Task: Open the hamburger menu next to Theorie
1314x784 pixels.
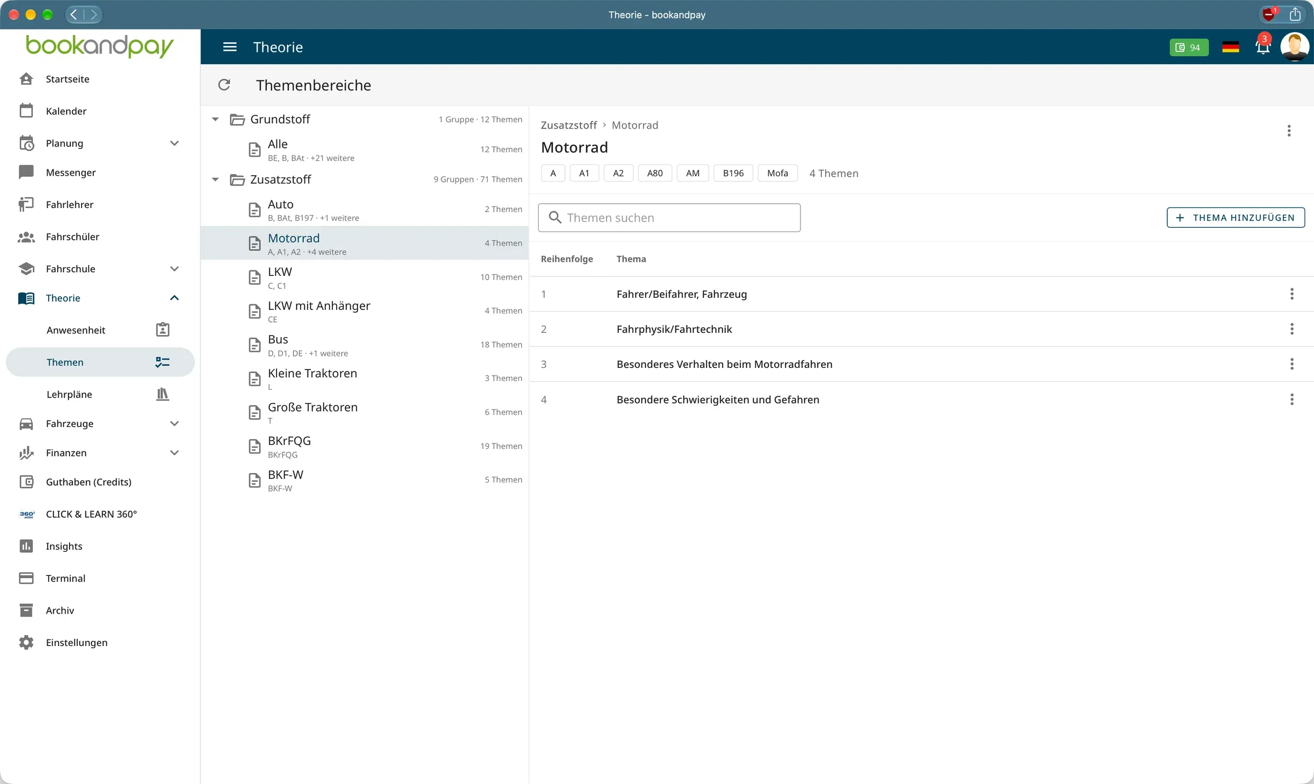Action: tap(230, 47)
